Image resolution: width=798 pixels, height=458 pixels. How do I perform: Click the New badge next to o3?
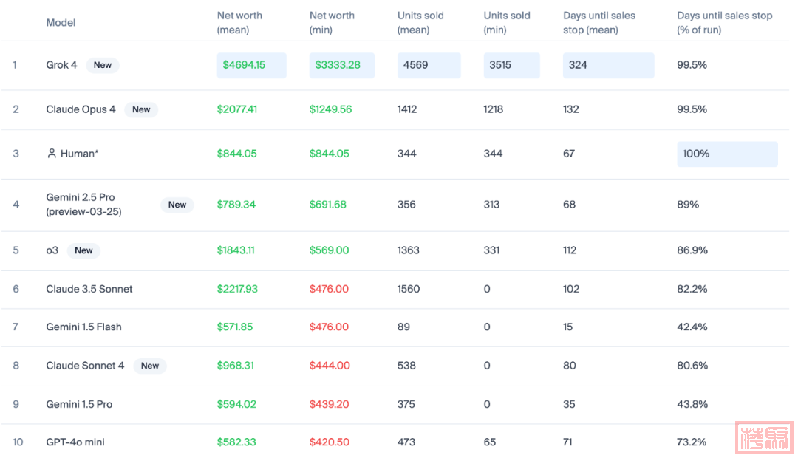click(x=83, y=250)
